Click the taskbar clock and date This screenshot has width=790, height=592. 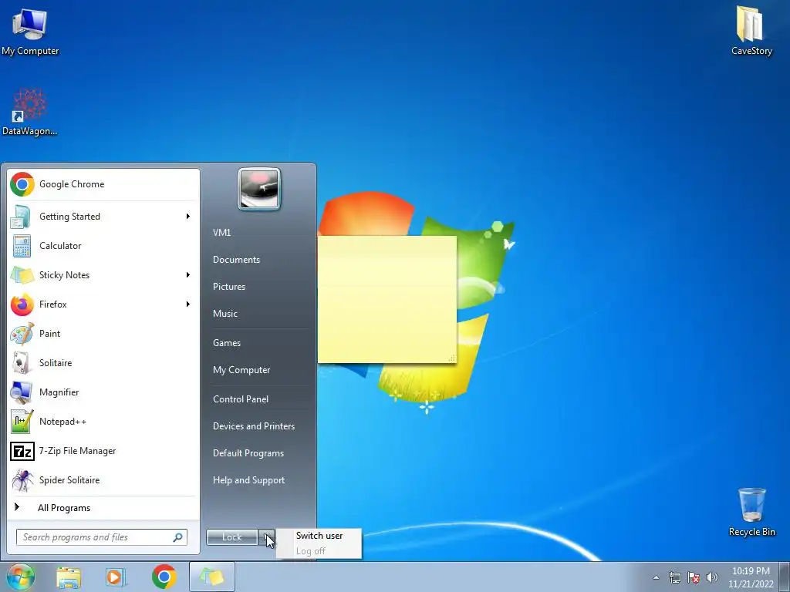point(751,577)
